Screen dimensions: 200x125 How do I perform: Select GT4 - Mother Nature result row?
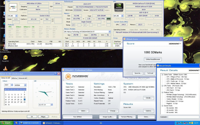pos(176,83)
